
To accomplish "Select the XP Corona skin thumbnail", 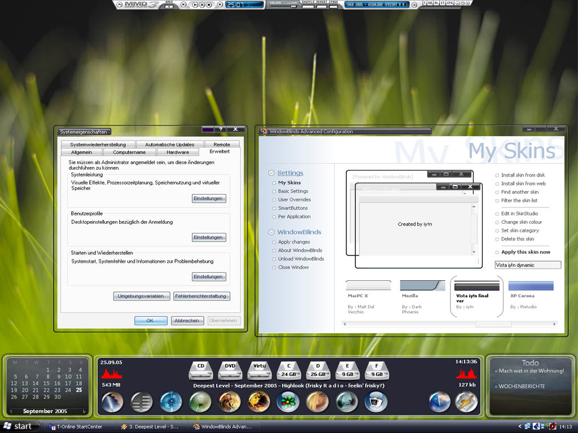I will tap(531, 285).
